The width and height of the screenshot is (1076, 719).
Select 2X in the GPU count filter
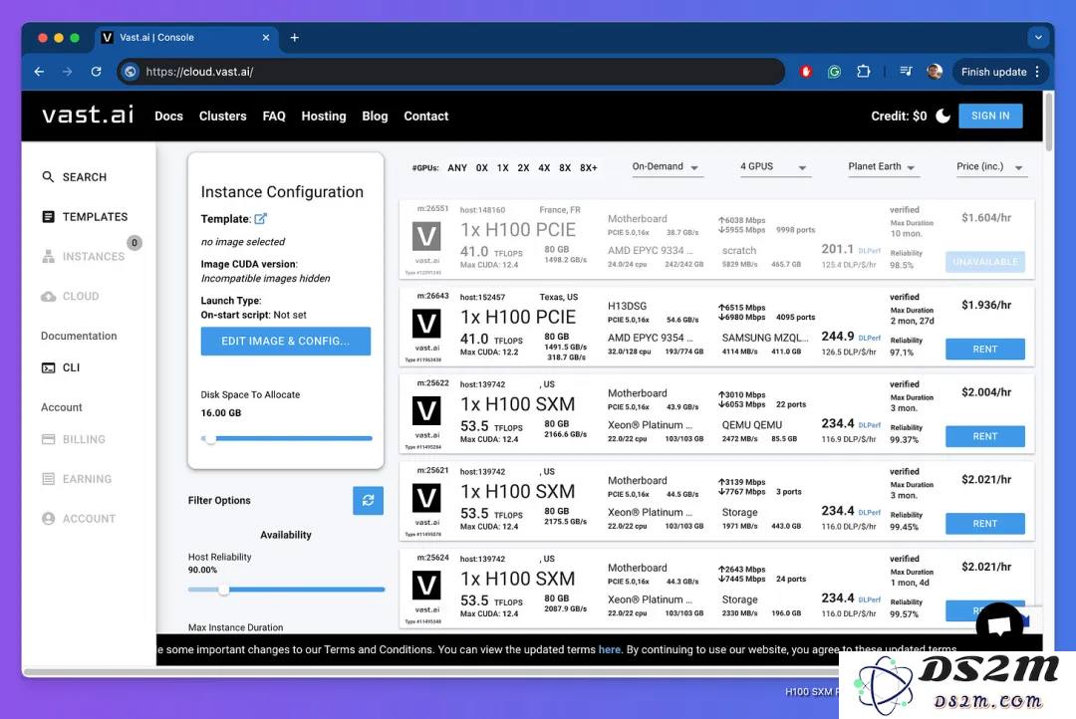coord(523,167)
